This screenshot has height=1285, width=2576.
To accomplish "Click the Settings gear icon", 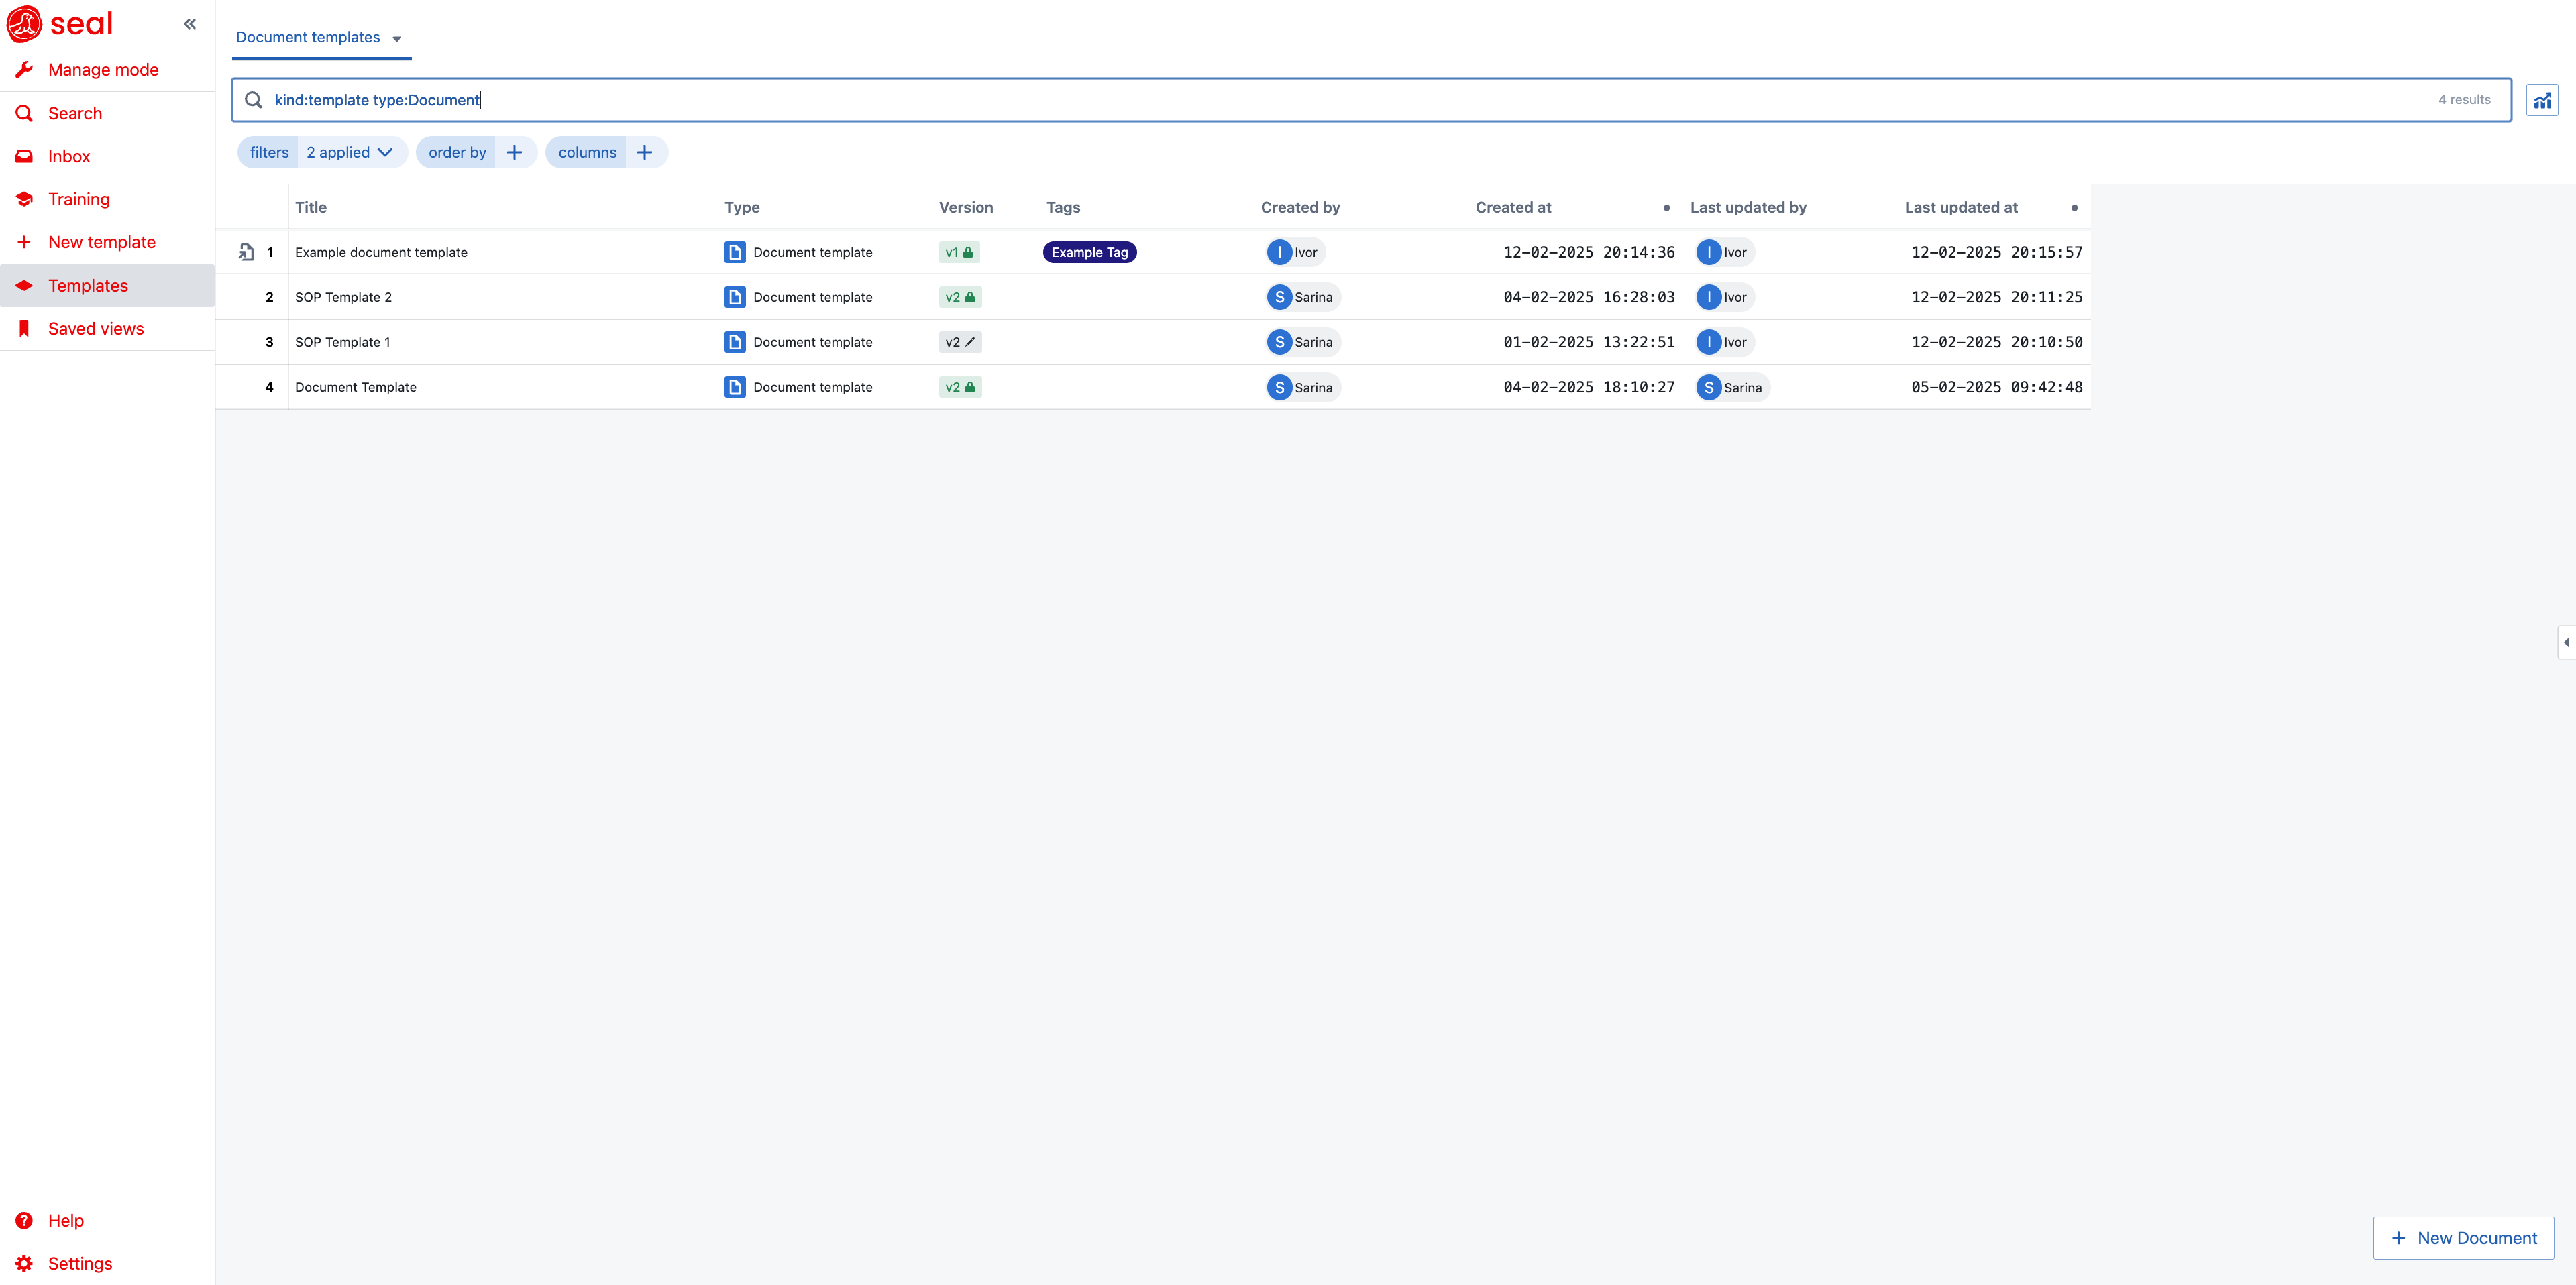I will pos(24,1263).
